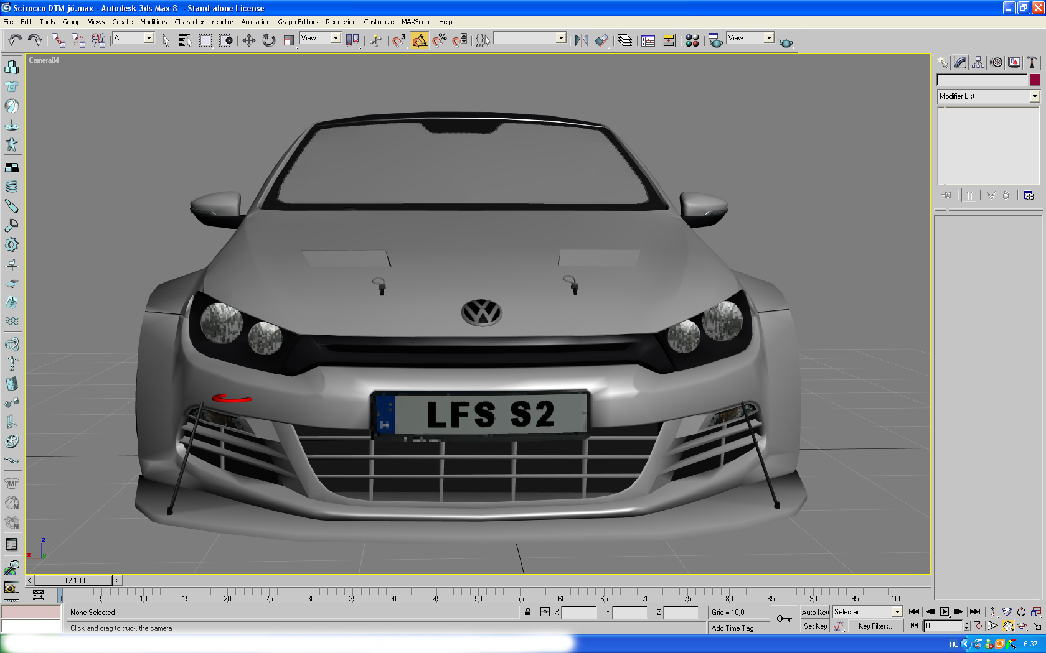Click the Unlink Selection tool
The image size is (1046, 653).
(x=78, y=40)
